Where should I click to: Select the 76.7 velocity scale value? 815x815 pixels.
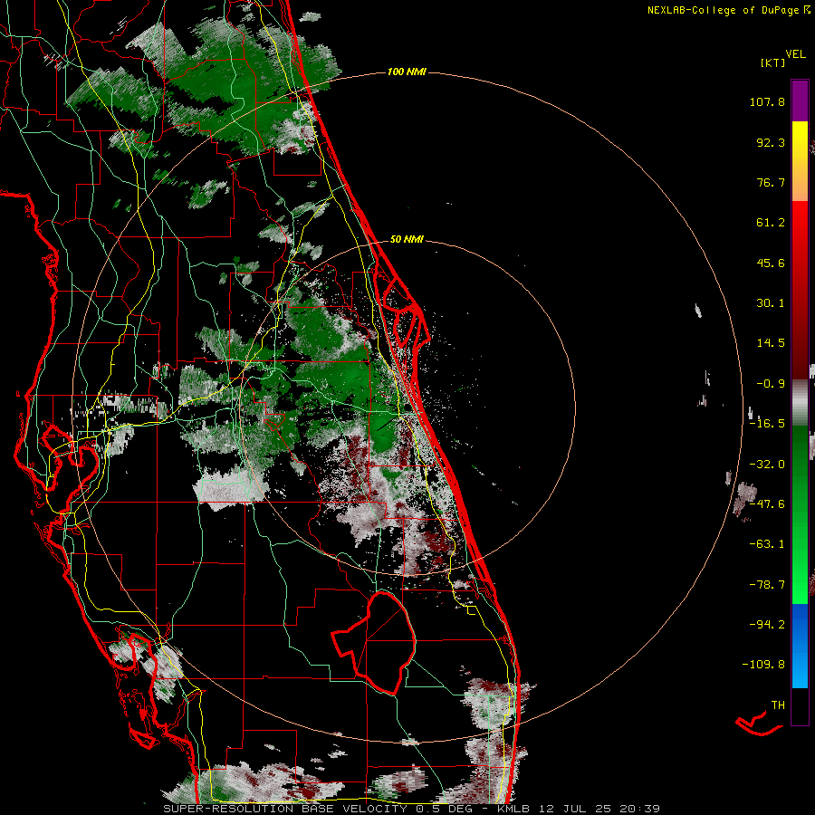pos(771,182)
